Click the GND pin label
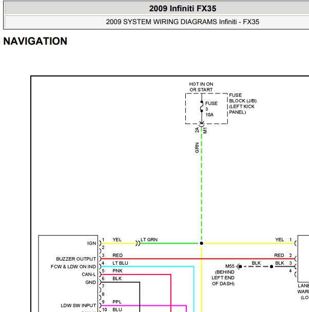Screen dimensions: 309x312 tap(90, 282)
